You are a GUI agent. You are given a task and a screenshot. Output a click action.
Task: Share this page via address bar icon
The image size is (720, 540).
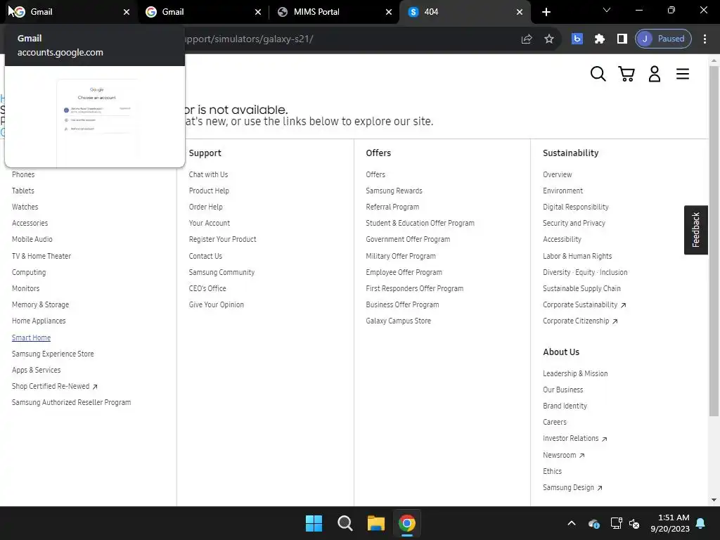pos(527,39)
